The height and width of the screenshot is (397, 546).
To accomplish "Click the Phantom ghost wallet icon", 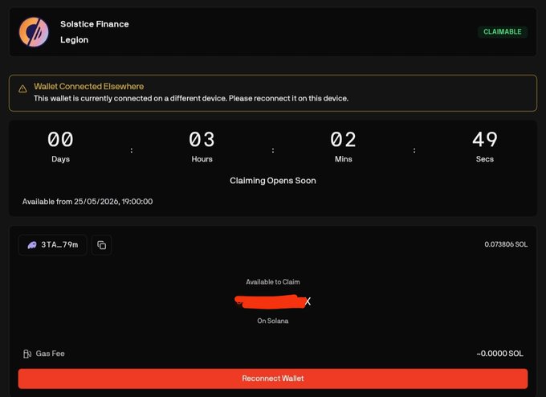I will click(x=32, y=245).
